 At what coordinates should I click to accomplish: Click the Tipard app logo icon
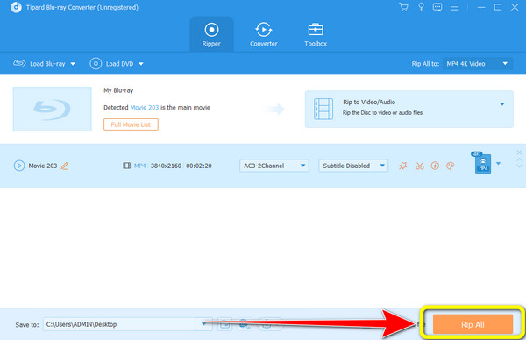tap(16, 7)
